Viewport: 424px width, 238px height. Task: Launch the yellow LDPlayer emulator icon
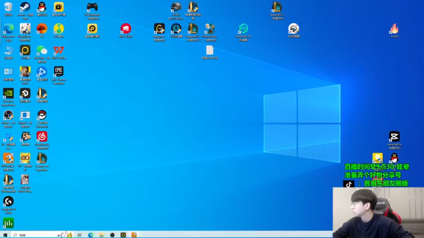pyautogui.click(x=92, y=29)
